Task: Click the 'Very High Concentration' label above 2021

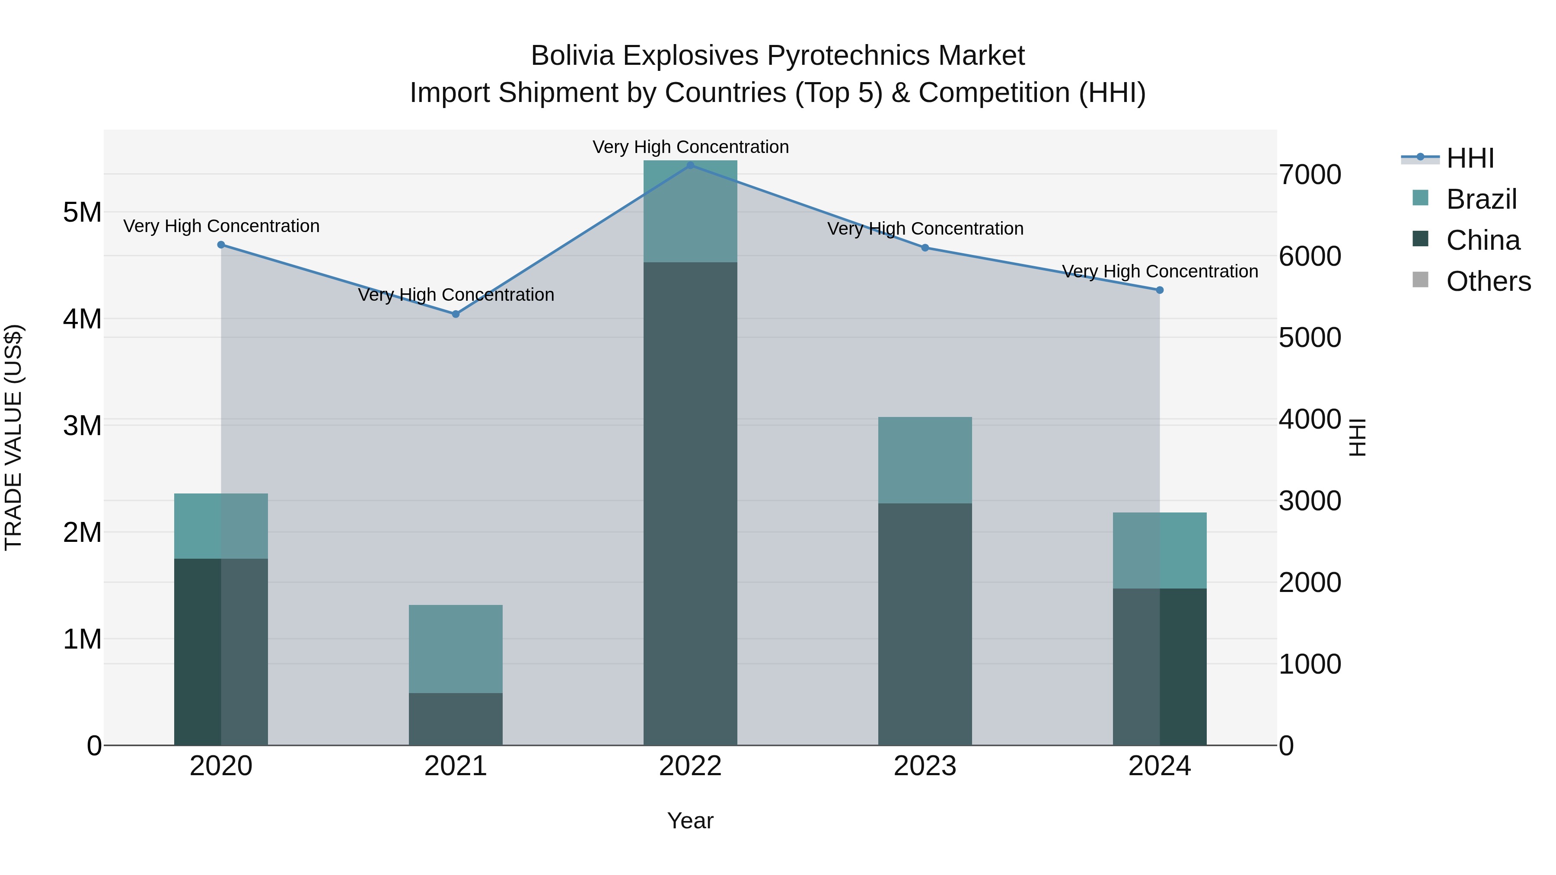Action: (456, 295)
